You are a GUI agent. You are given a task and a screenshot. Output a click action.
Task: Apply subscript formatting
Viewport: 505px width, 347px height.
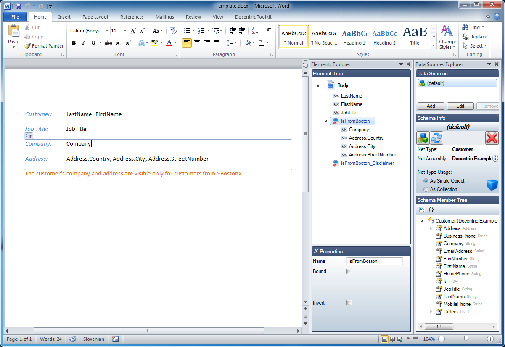pos(119,43)
